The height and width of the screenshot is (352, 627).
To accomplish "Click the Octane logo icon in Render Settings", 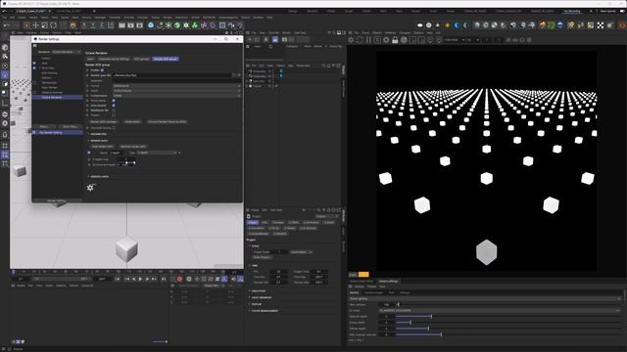I will coord(90,188).
